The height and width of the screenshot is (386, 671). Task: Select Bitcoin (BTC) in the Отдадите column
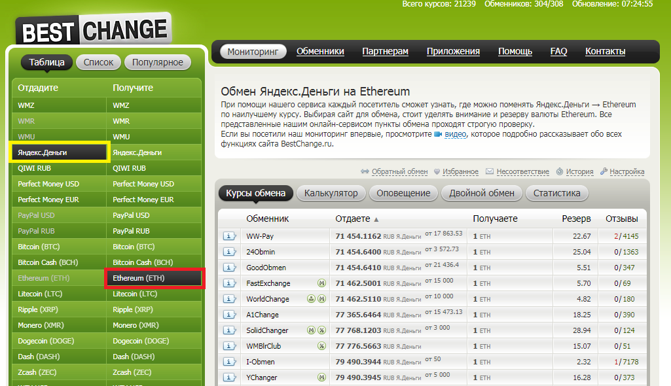[59, 247]
